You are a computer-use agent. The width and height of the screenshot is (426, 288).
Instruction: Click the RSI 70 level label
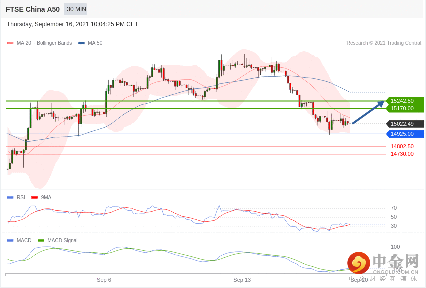(393, 208)
